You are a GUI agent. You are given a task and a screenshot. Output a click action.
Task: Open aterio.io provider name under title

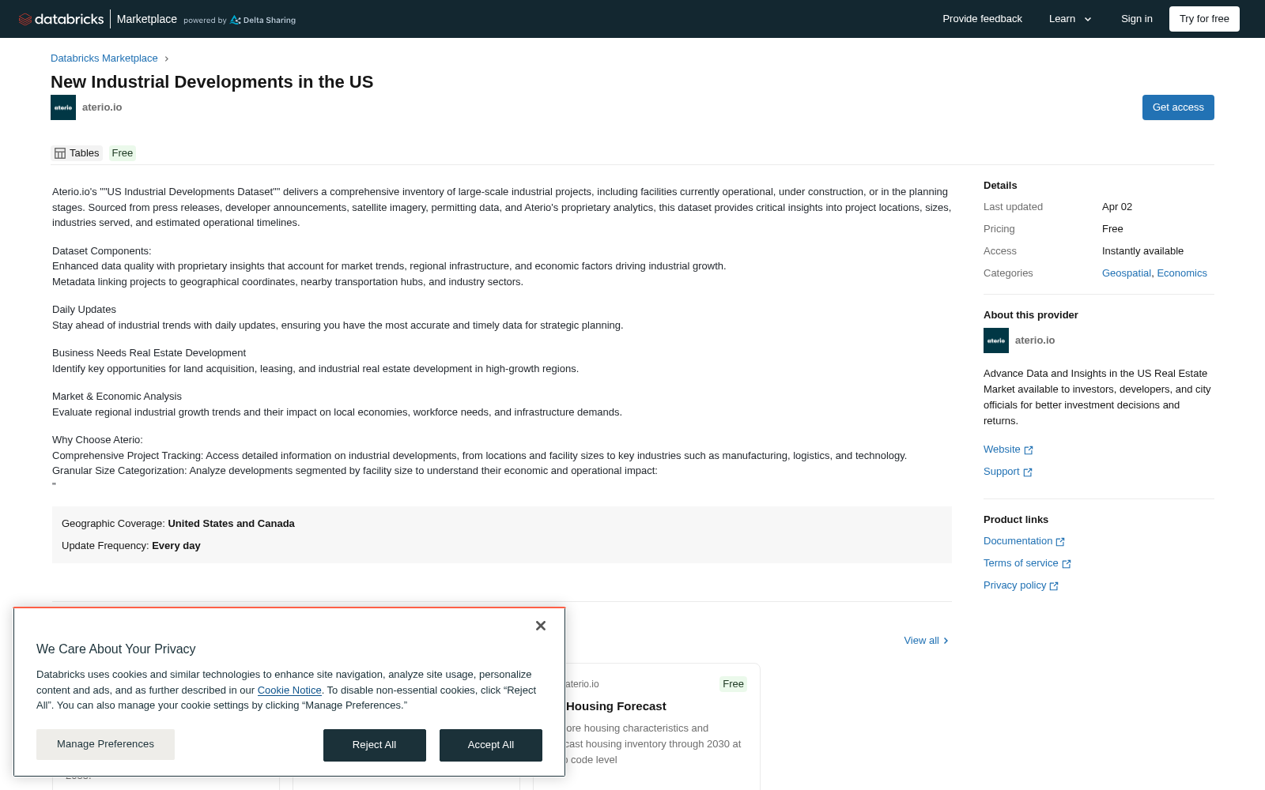(x=102, y=107)
